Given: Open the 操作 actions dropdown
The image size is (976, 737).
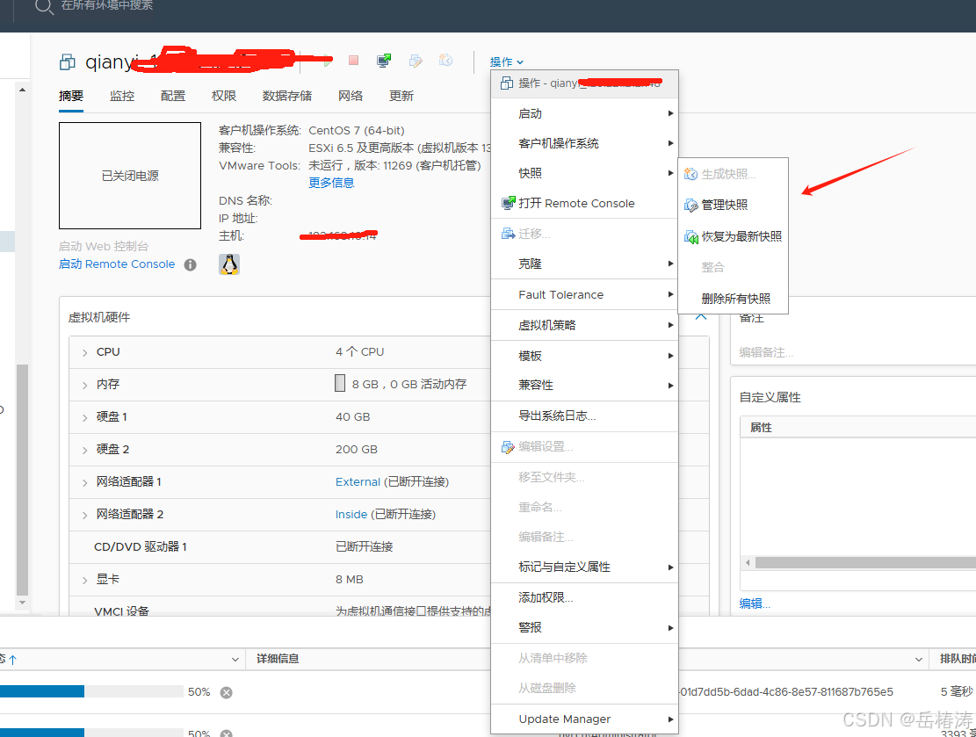Looking at the screenshot, I should (507, 61).
